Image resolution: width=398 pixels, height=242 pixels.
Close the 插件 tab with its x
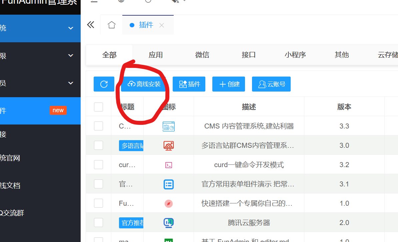pos(161,25)
